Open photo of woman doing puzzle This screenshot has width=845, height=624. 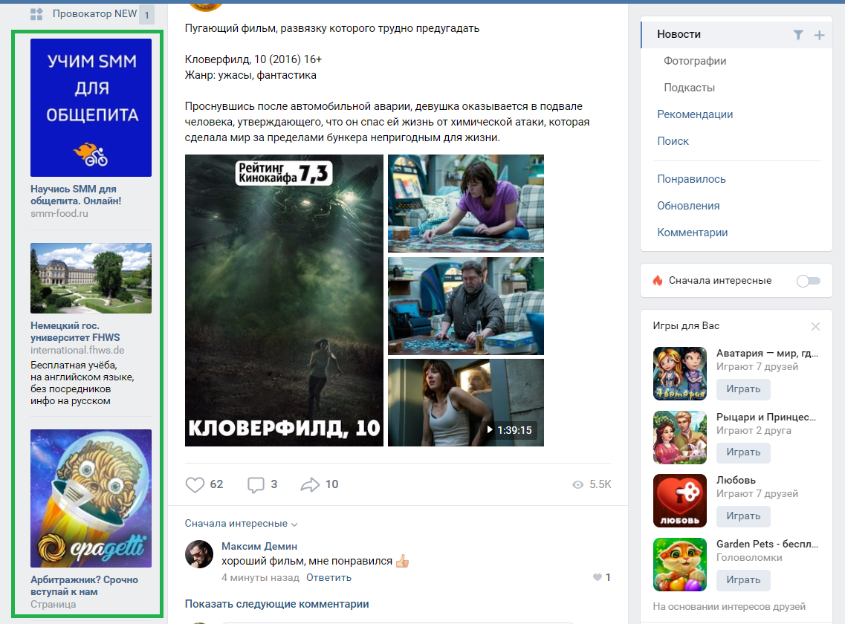coord(466,204)
